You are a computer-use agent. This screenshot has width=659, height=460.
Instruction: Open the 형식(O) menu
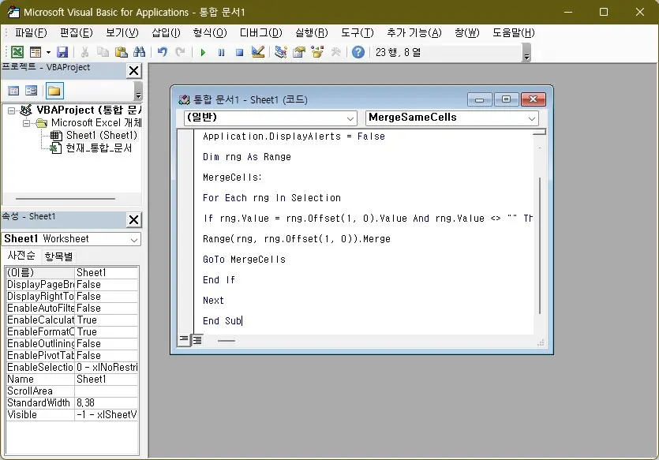pos(210,33)
